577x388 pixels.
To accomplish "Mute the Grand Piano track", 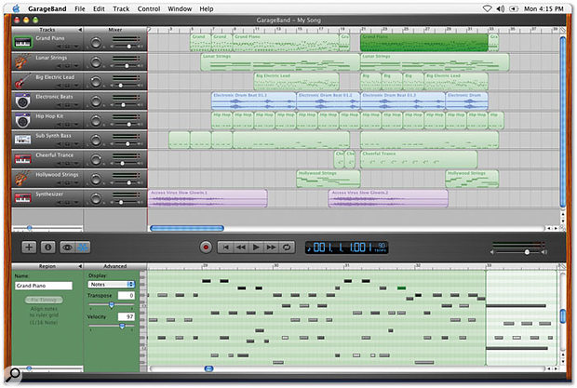I will click(60, 47).
